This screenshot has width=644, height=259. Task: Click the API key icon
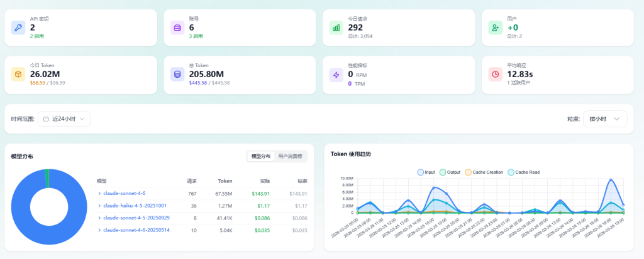click(18, 28)
